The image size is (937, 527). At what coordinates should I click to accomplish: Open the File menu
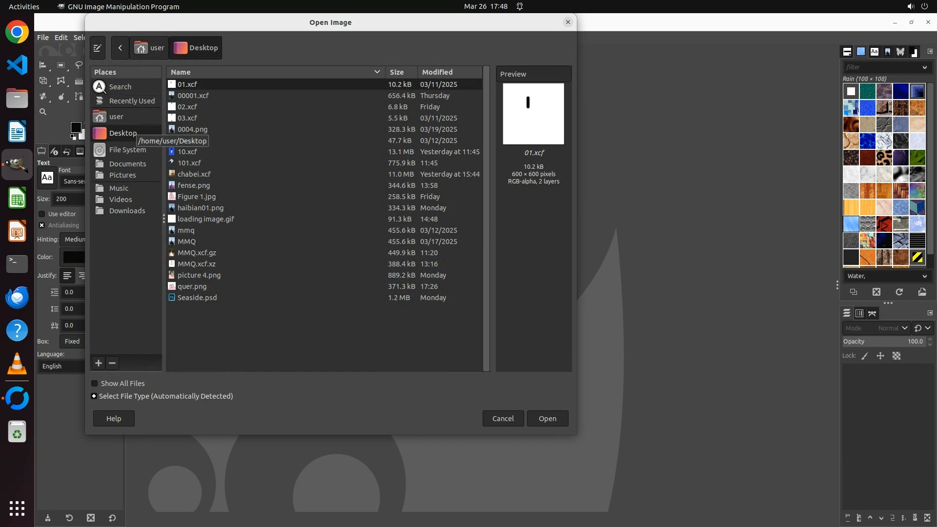point(43,38)
